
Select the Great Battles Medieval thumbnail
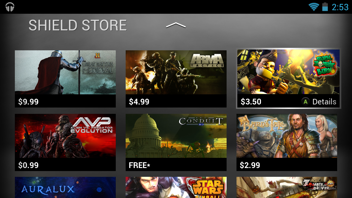(65, 72)
